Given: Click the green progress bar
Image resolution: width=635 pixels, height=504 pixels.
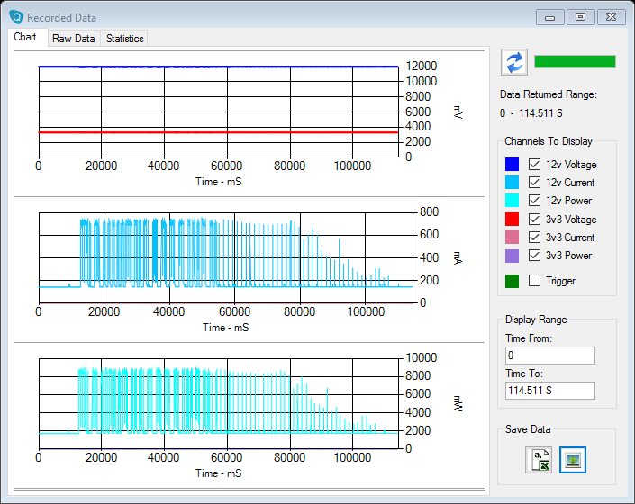Looking at the screenshot, I should 575,61.
